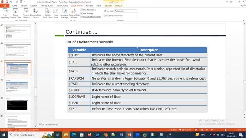
Task: Click slide pane scroll down arrow
Action: (x=244, y=112)
